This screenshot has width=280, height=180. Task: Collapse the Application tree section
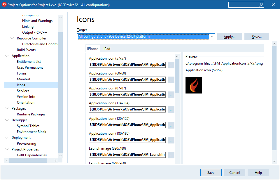point(6,56)
